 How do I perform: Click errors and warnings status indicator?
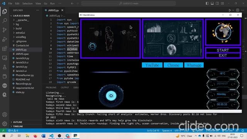point(13,131)
